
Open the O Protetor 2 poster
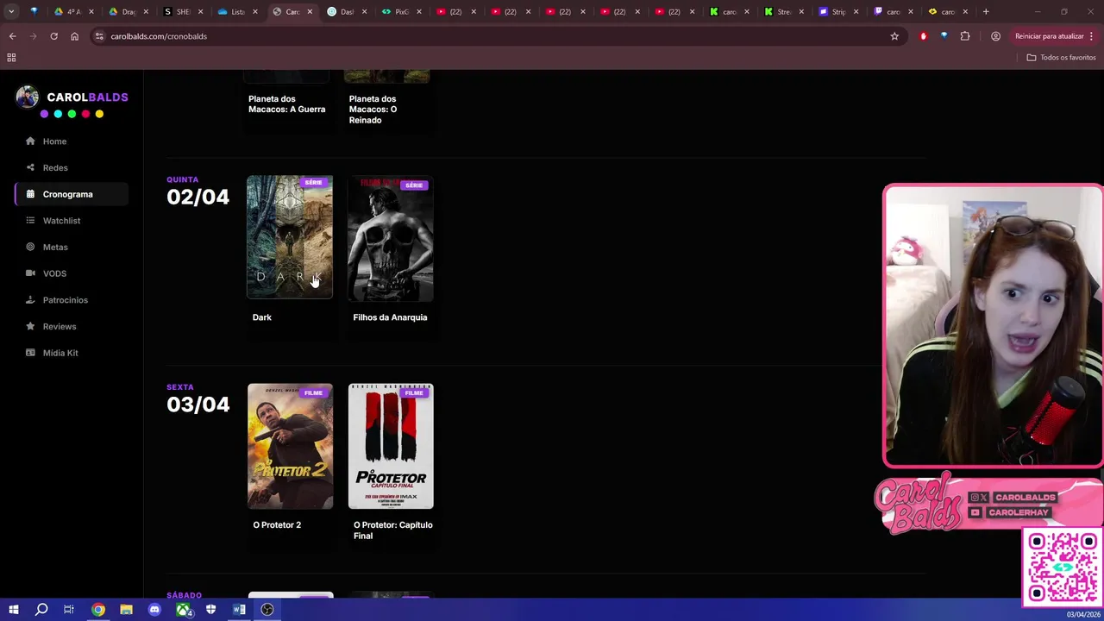(x=290, y=446)
